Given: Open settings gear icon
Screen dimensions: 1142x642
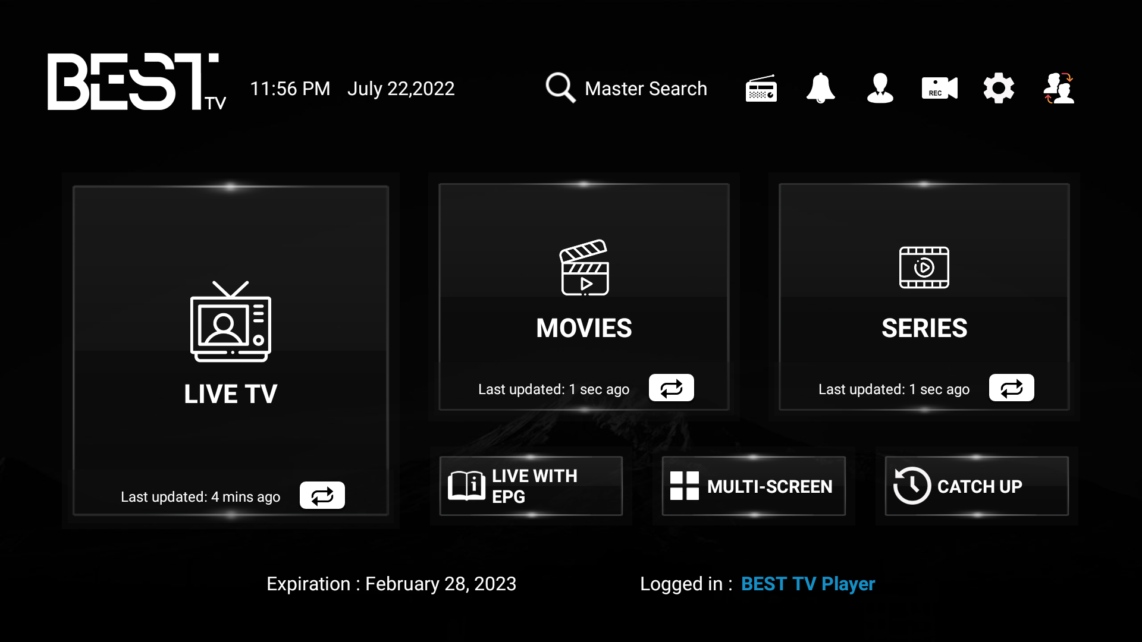Looking at the screenshot, I should pos(999,89).
